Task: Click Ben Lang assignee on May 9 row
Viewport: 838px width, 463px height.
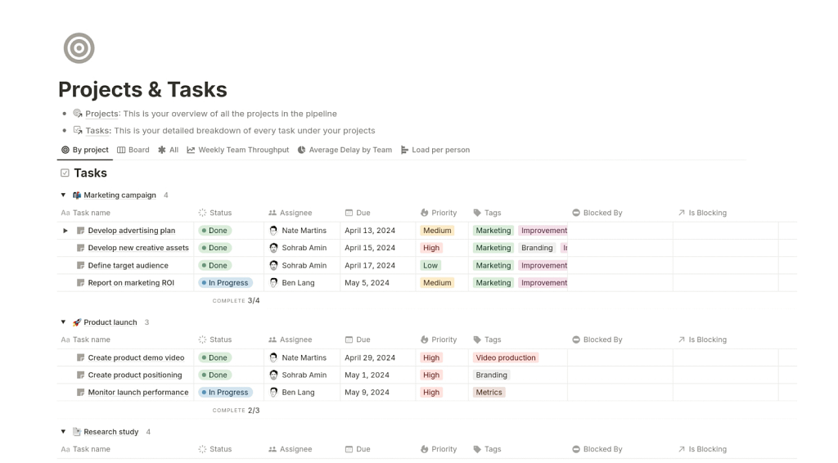Action: pos(292,392)
